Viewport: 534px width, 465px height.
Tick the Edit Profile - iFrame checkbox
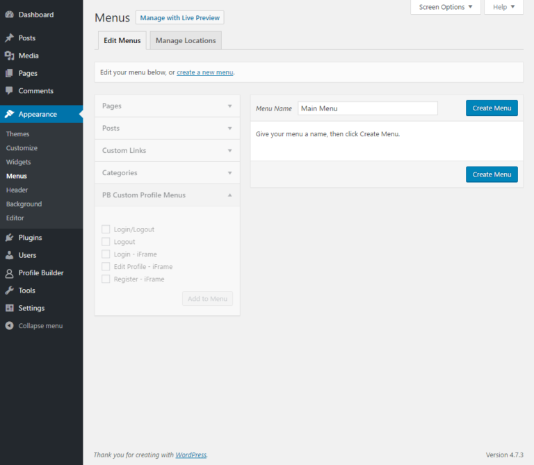coord(106,267)
